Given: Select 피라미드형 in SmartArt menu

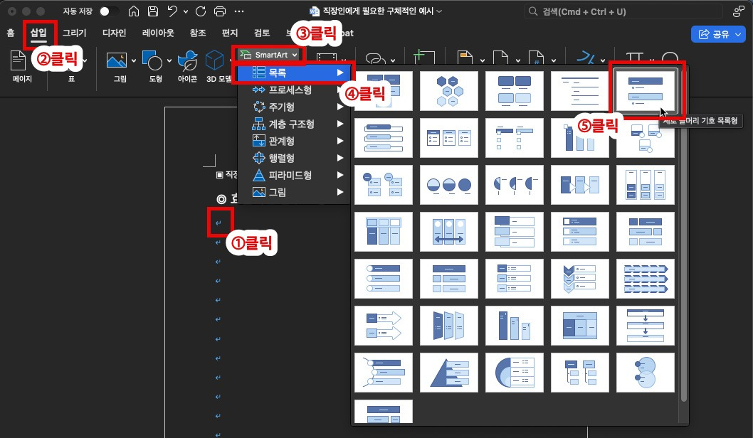Looking at the screenshot, I should pyautogui.click(x=293, y=175).
